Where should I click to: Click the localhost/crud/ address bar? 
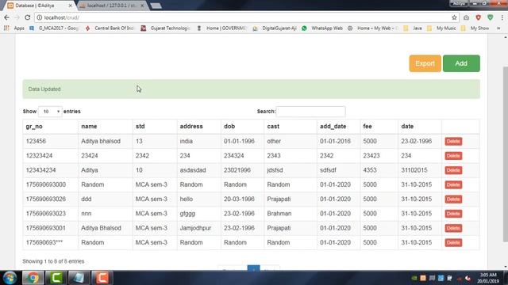point(243,17)
